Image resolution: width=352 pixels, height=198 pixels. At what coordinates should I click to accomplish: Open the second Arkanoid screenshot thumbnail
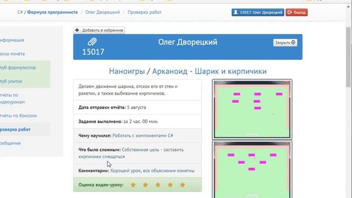tap(252, 169)
